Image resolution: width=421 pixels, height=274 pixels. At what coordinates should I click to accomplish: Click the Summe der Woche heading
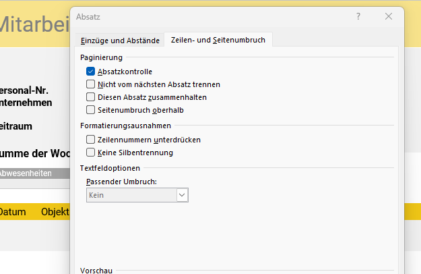tap(34, 153)
